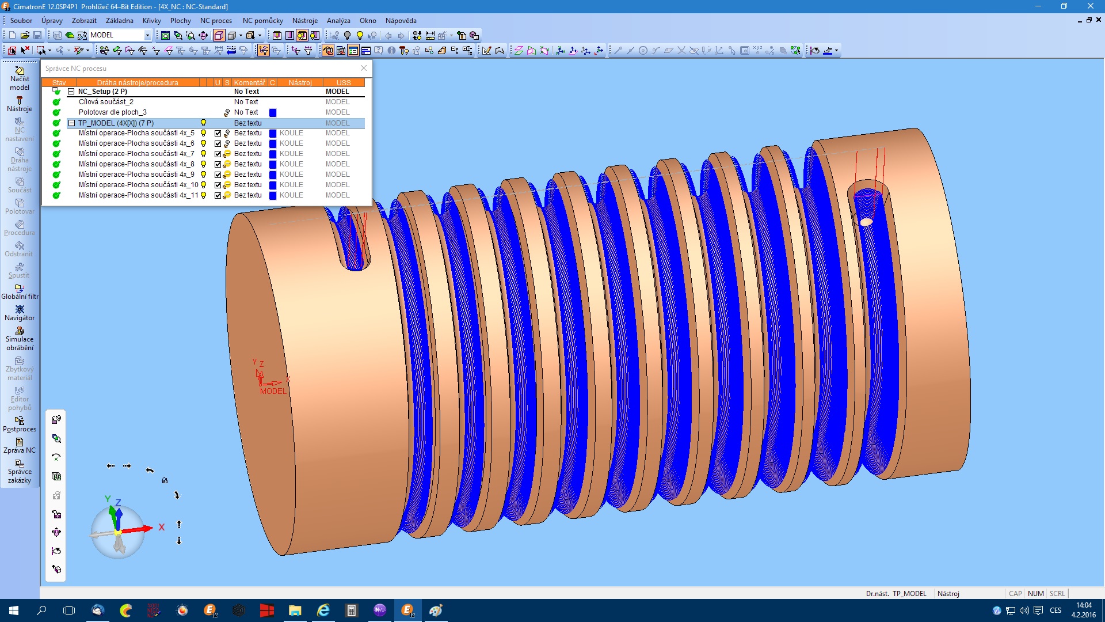Click the calculator icon in the Windows taskbar
The height and width of the screenshot is (622, 1105).
coord(351,610)
